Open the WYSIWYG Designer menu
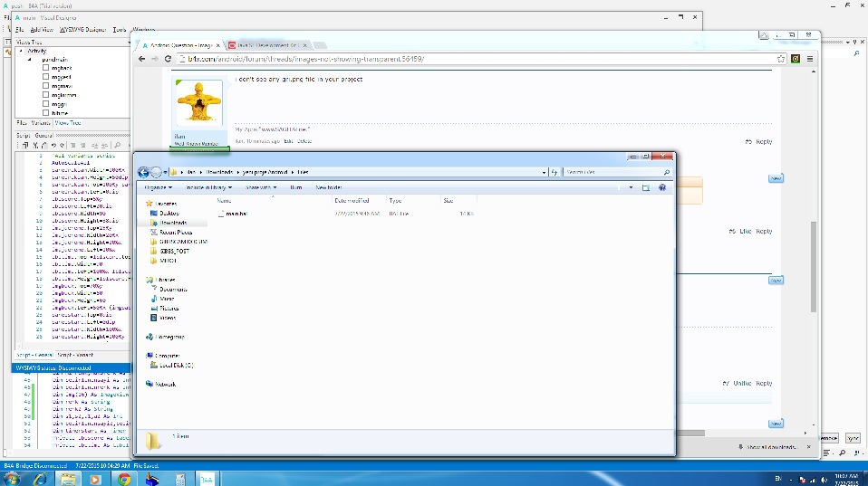 [x=82, y=30]
